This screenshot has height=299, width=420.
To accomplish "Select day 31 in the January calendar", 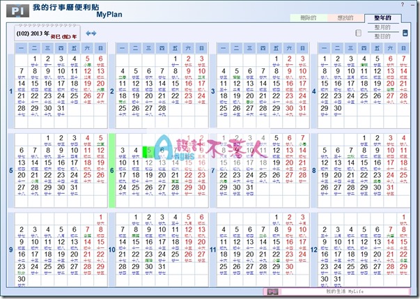I will coord(61,108).
